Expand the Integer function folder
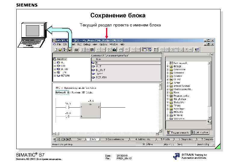This screenshot has width=235, height=162. click(168, 86)
